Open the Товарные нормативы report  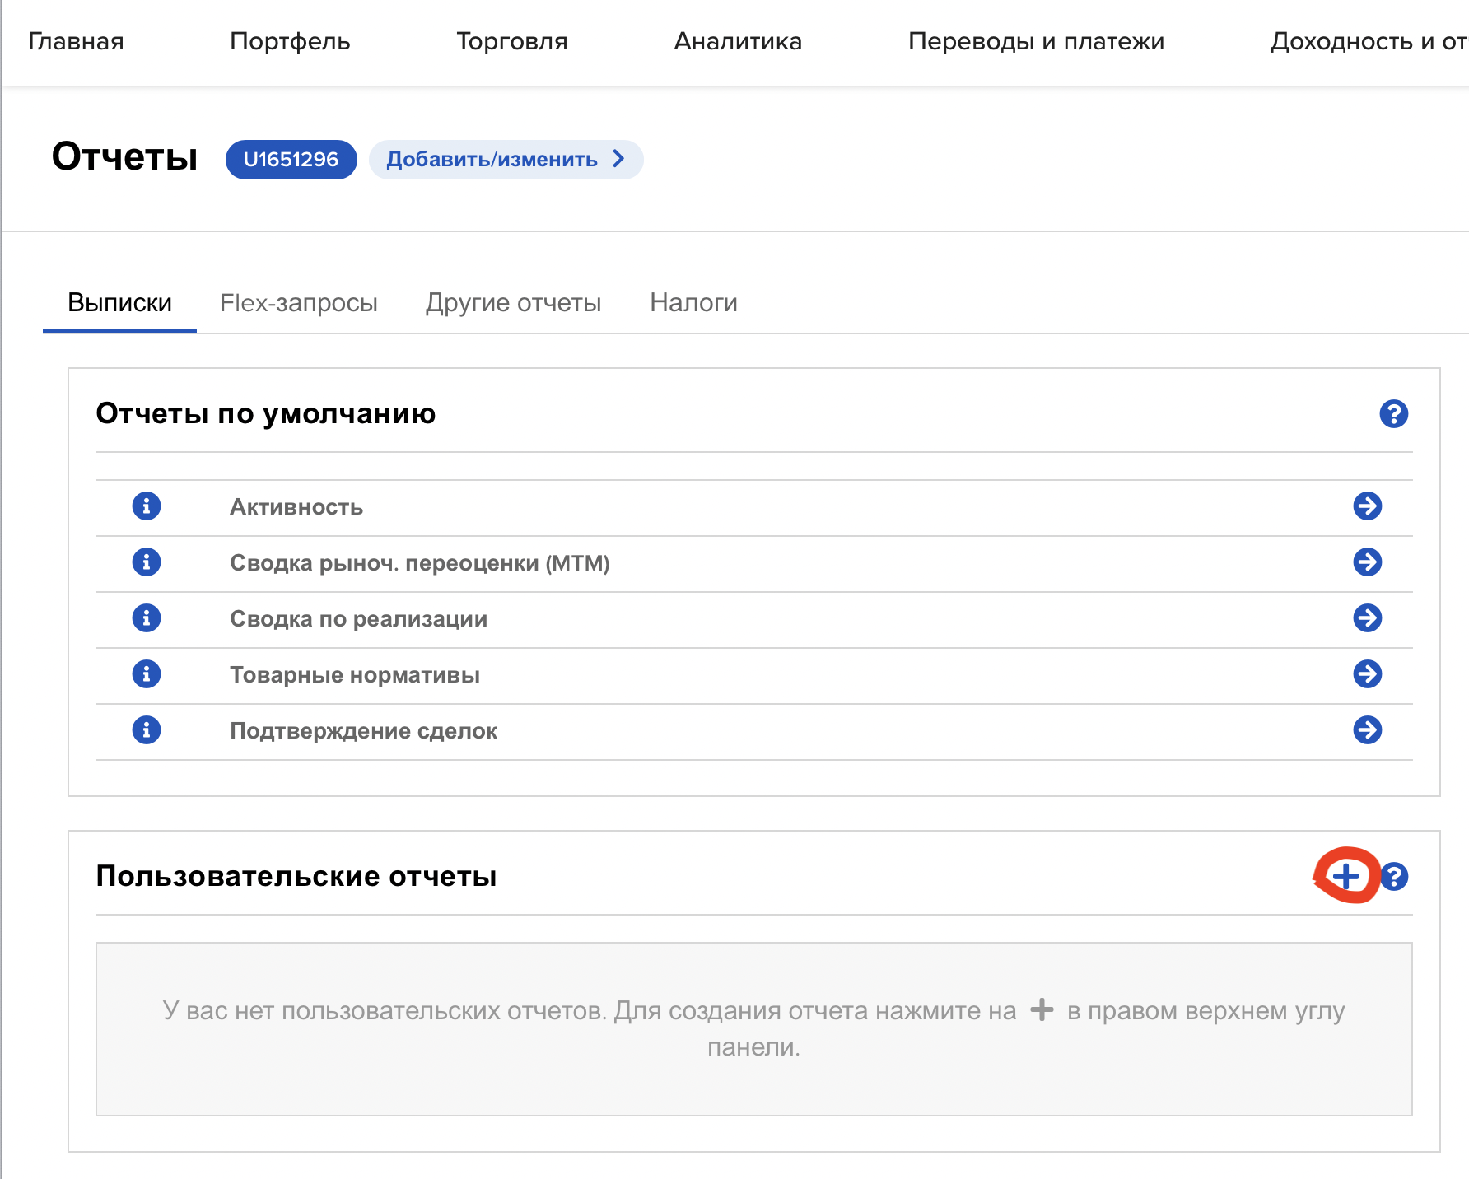click(355, 675)
